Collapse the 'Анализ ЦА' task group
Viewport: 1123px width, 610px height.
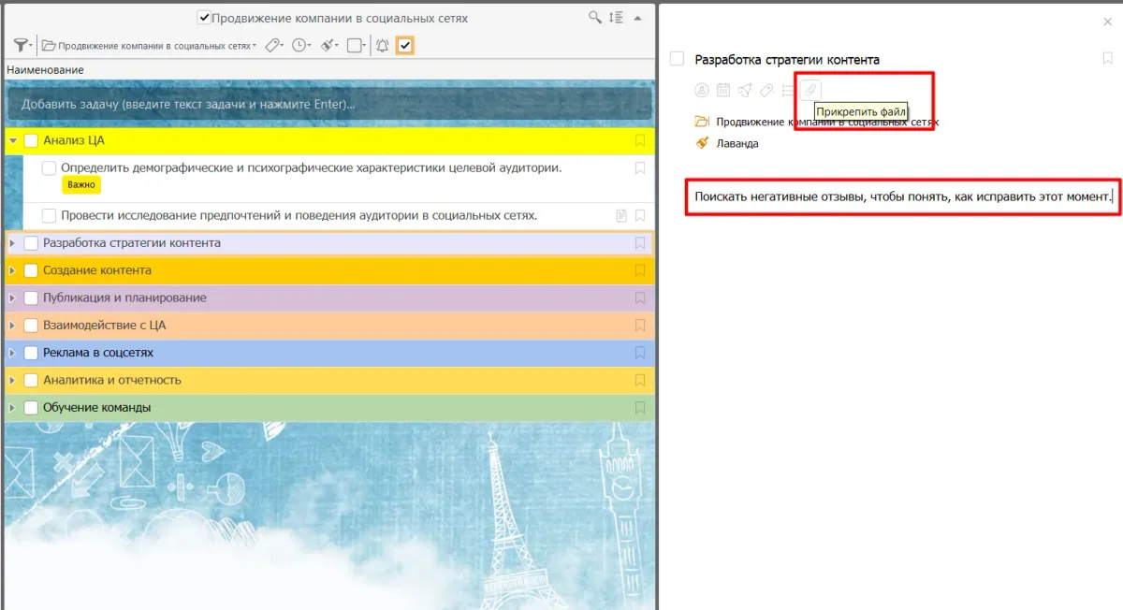[x=12, y=141]
